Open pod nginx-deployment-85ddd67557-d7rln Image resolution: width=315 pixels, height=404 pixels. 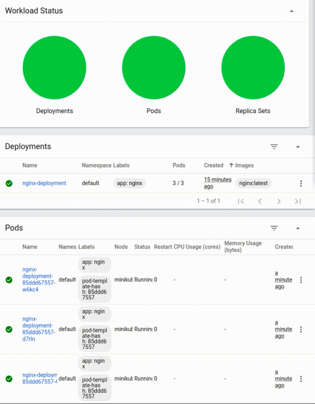tap(38, 329)
